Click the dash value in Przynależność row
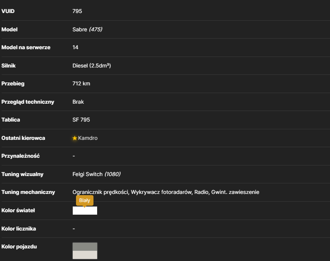Viewport: 330px width, 261px height. pos(74,156)
